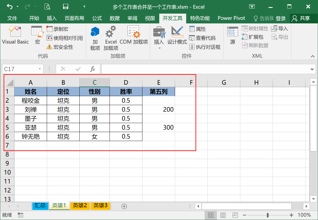Click Run Dialog (执行对话框)
The height and width of the screenshot is (220, 318).
click(205, 47)
